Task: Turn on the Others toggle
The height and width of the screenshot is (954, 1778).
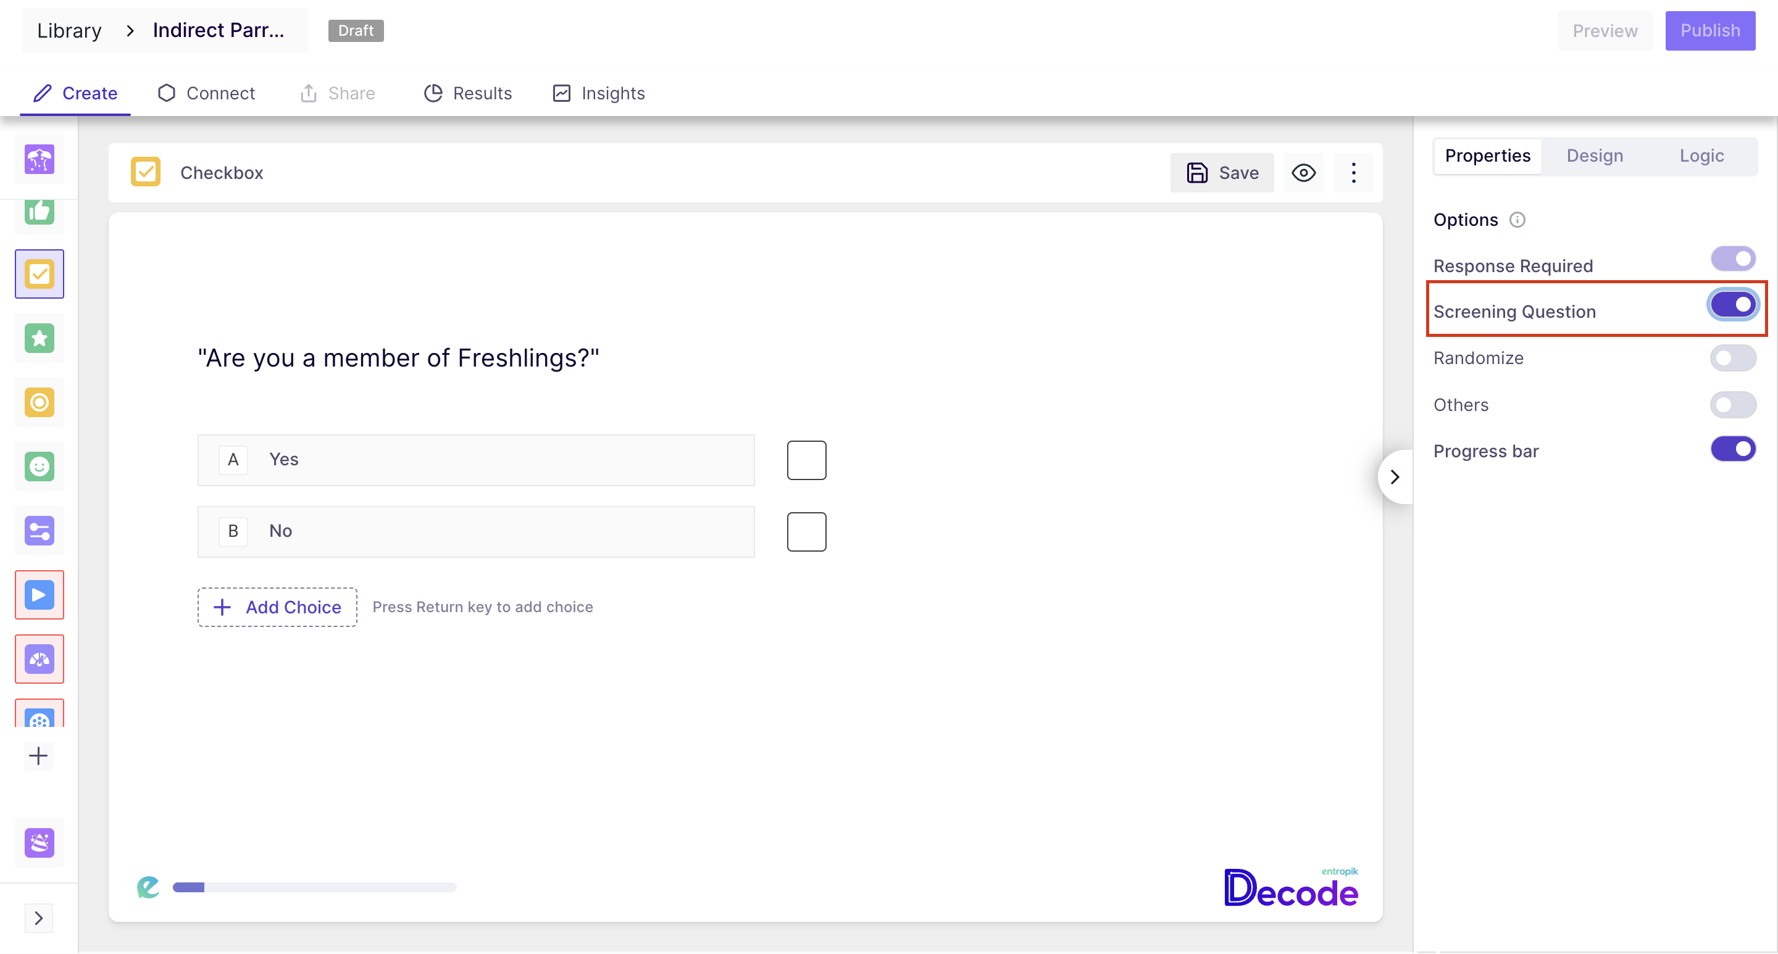Action: pos(1732,405)
